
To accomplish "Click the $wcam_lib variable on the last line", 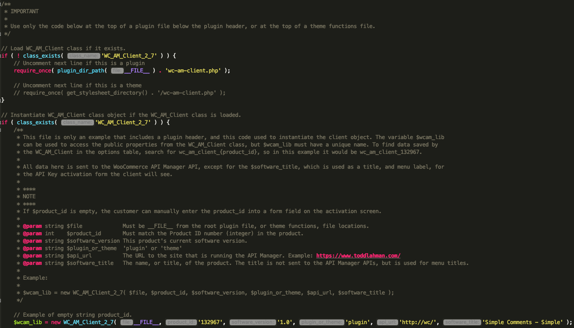I will click(27, 322).
